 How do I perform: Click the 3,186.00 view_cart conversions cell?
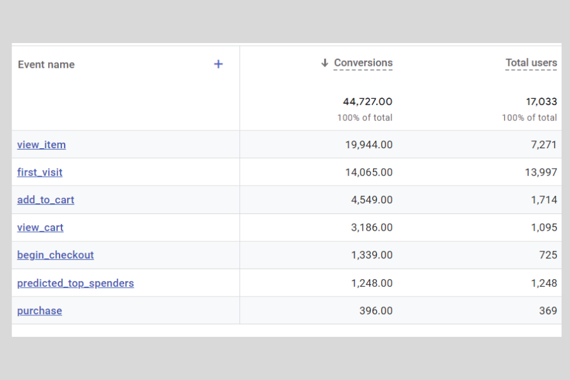click(x=371, y=227)
